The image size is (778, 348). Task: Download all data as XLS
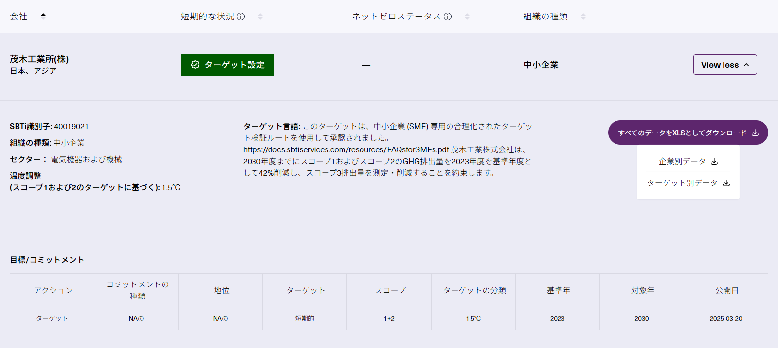(x=688, y=133)
